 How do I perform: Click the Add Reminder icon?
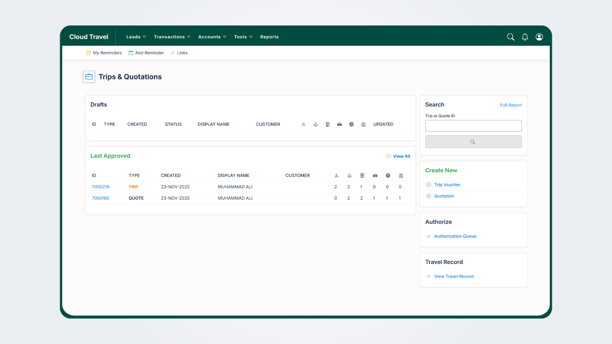click(x=131, y=53)
